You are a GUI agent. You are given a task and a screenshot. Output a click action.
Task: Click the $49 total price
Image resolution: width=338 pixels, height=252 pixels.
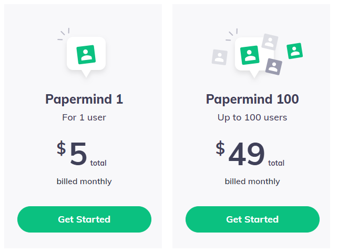250,154
